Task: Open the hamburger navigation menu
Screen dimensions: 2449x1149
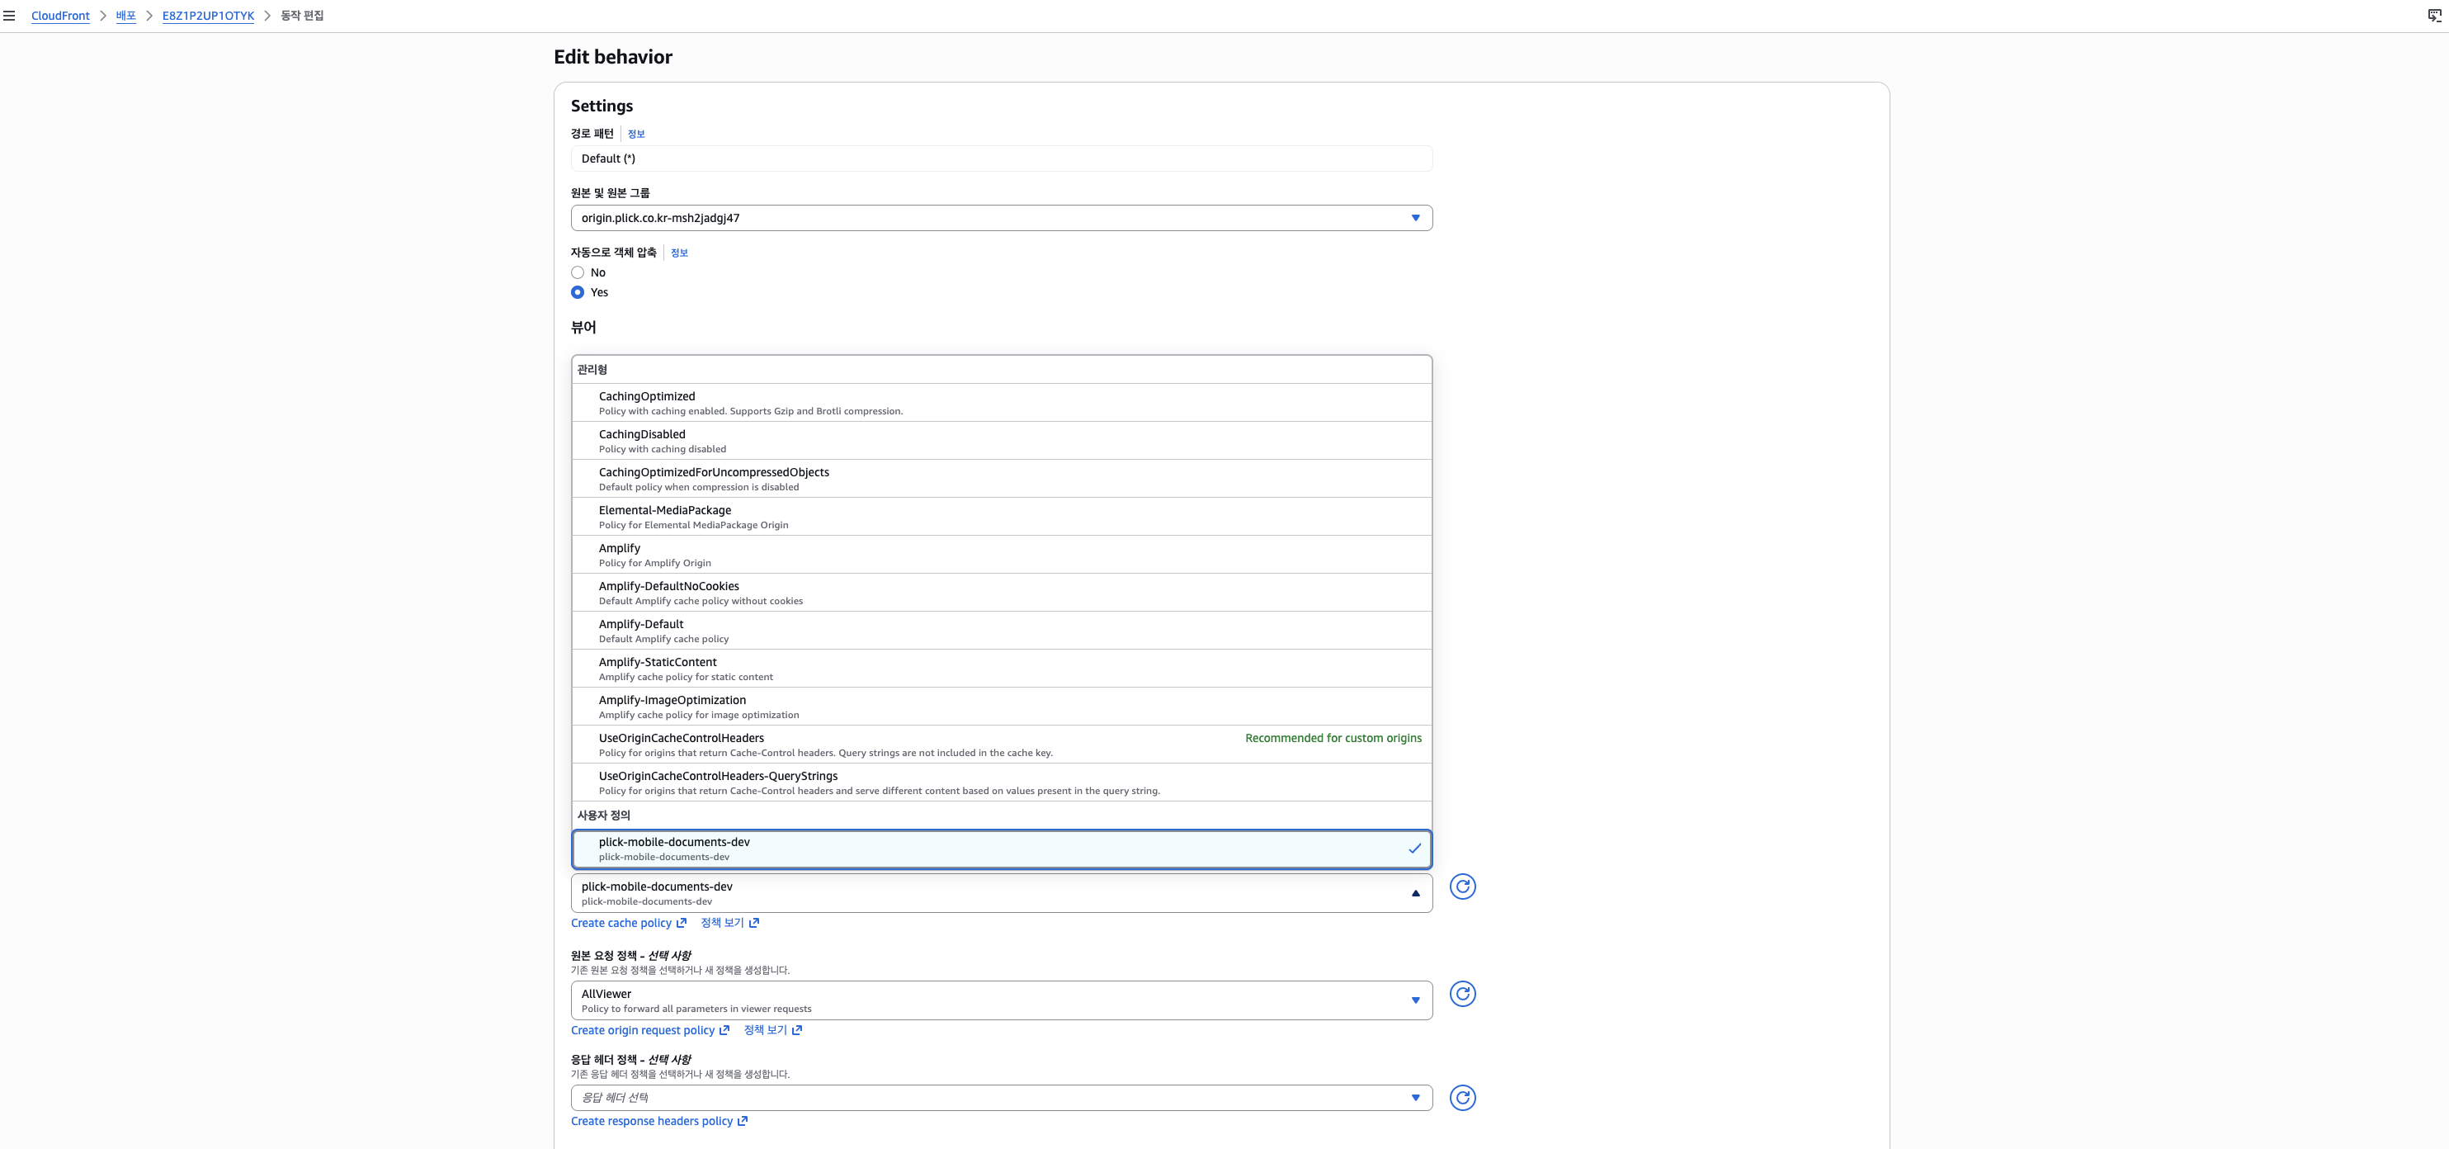Action: (x=10, y=17)
